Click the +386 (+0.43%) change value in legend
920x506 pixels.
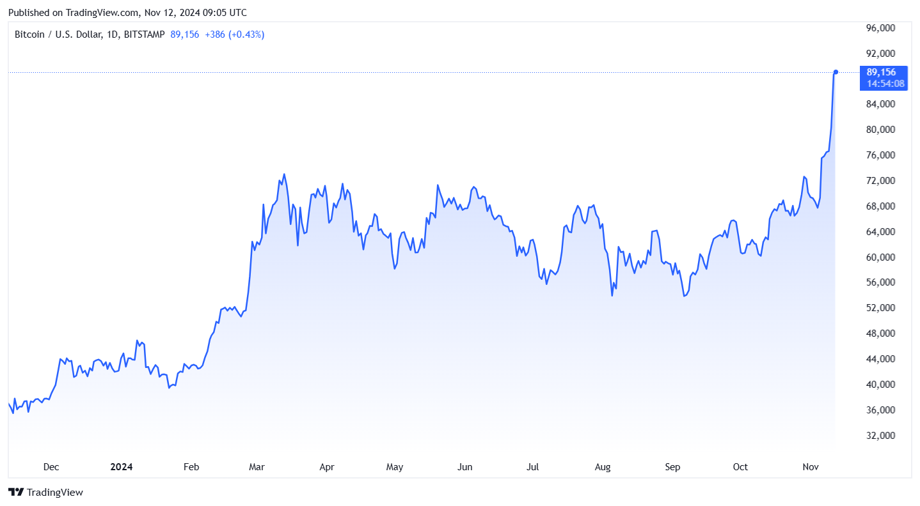[234, 34]
